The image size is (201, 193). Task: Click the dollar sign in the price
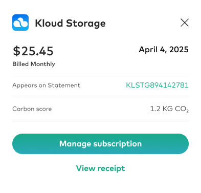[16, 51]
